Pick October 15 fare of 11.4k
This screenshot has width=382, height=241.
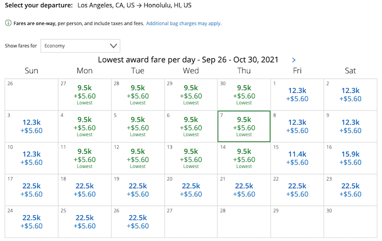[297, 158]
